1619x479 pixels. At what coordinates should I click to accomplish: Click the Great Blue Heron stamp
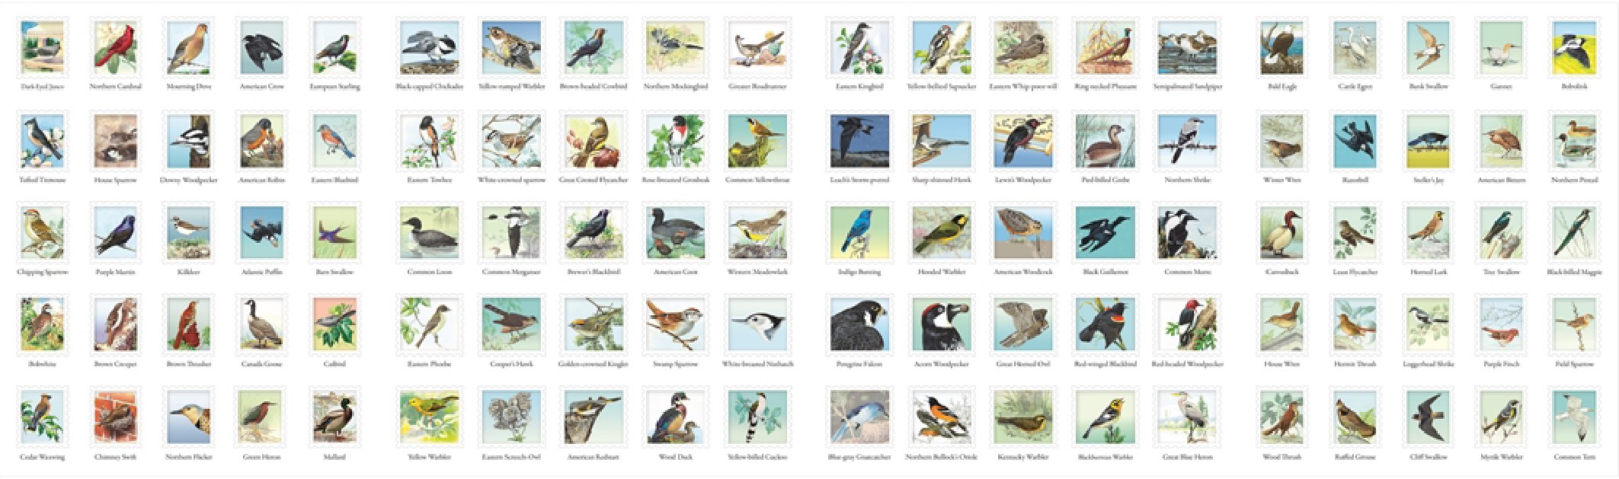(1187, 417)
